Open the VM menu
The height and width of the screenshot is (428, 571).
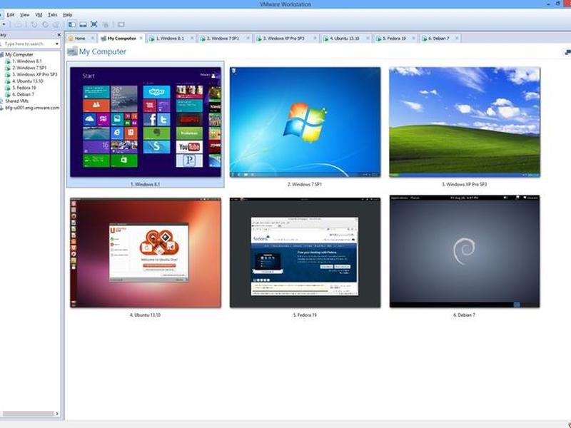coord(39,15)
